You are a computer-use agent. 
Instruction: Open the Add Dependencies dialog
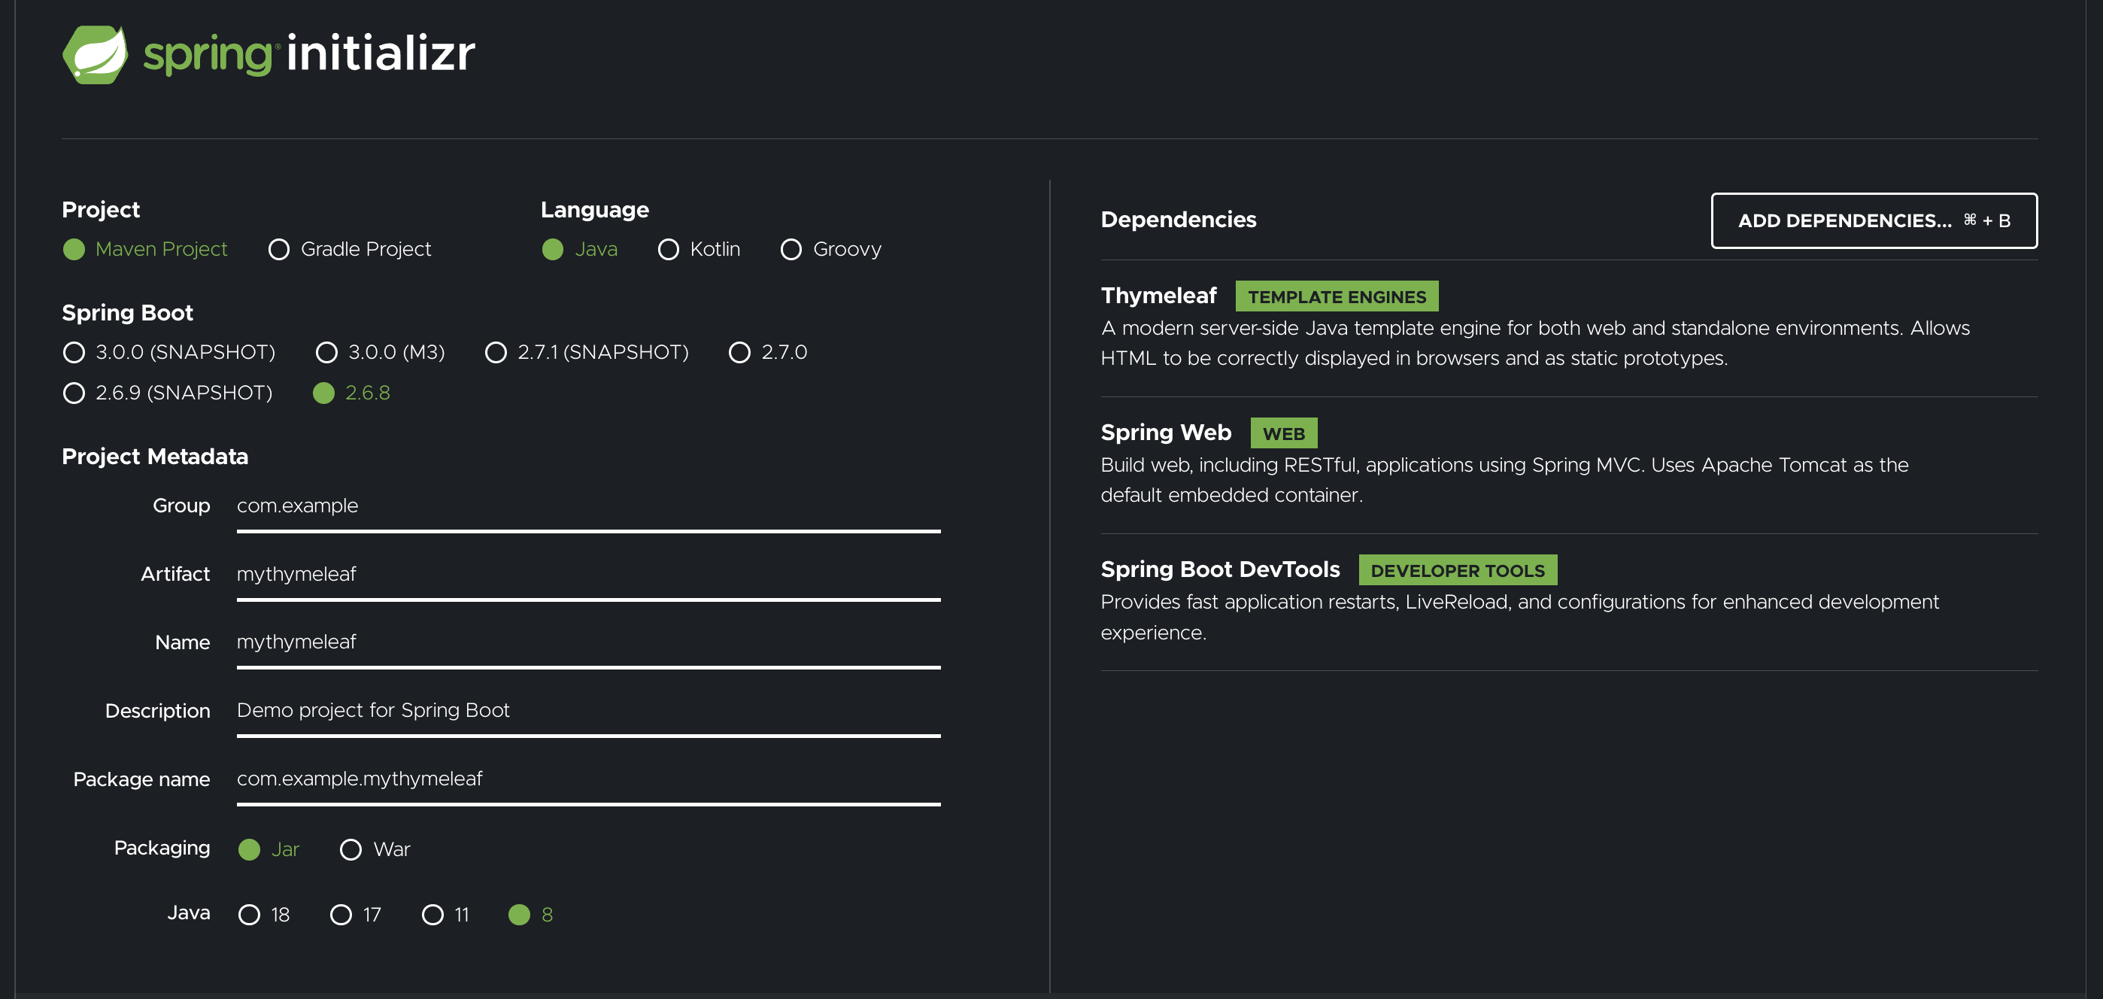(1874, 220)
